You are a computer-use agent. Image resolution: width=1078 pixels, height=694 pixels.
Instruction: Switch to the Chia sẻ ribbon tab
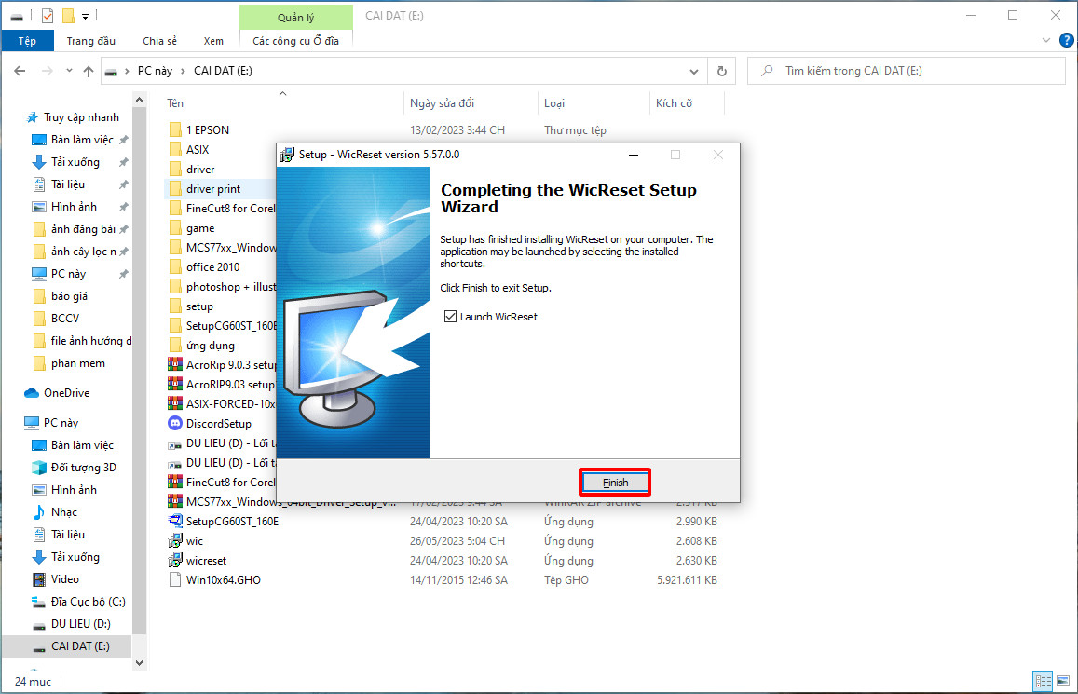159,41
